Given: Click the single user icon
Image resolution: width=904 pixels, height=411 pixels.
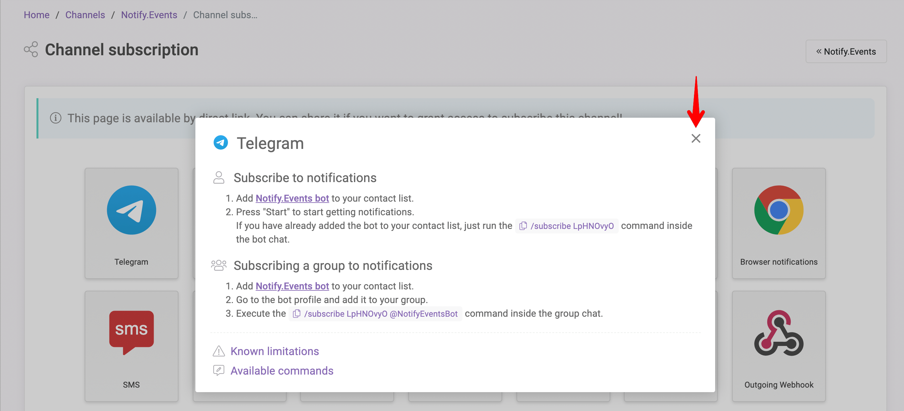Looking at the screenshot, I should [219, 178].
